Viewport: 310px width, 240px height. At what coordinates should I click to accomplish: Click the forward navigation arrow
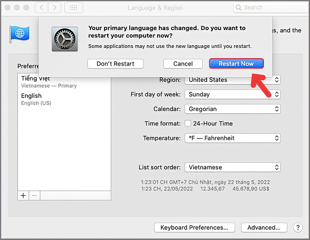[x=55, y=8]
